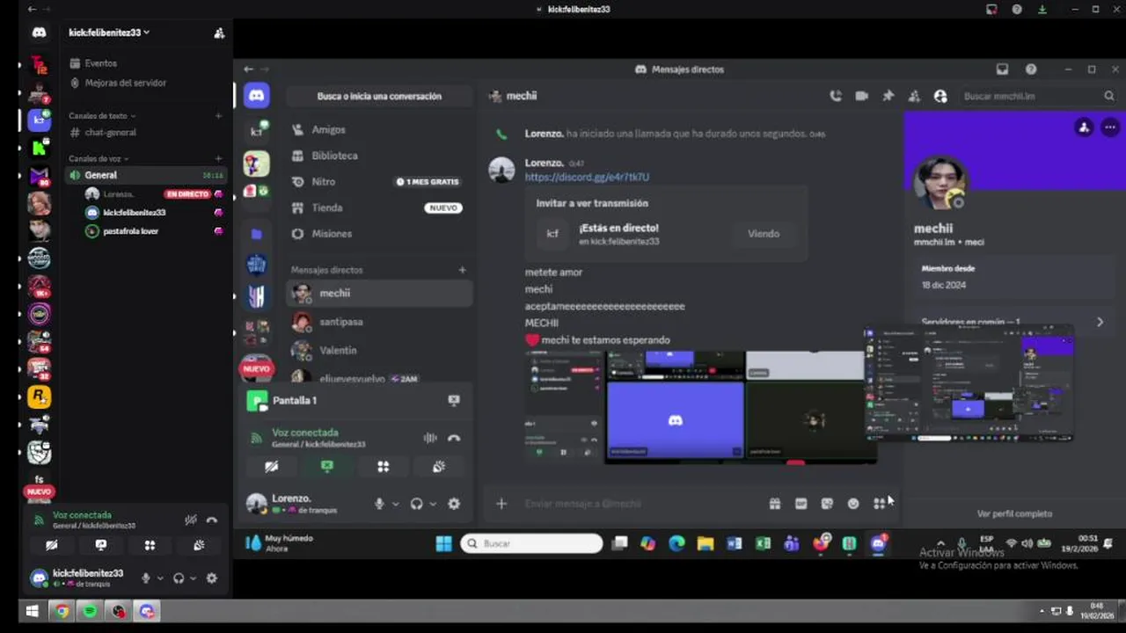Open the shared screenshot image in chat
This screenshot has height=633, width=1126.
click(701, 406)
